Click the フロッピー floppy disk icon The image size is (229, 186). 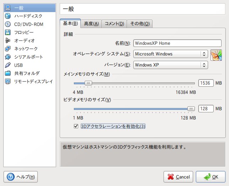(x=8, y=32)
